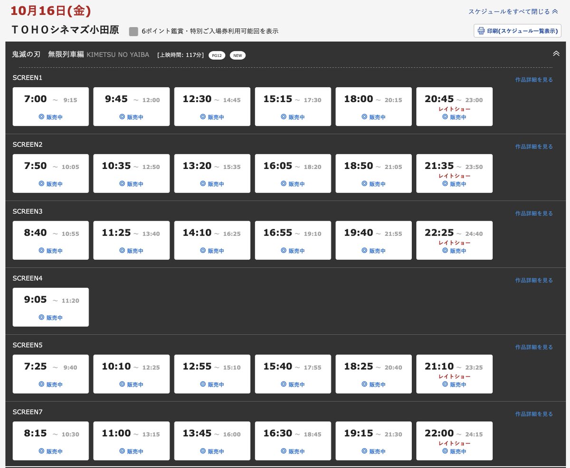Collapse the Kimetsu no Yaiba schedule panel
The width and height of the screenshot is (570, 468).
click(556, 54)
